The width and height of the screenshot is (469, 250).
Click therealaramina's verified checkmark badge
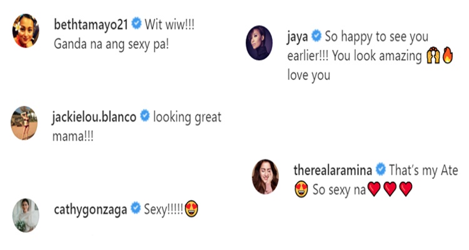[x=380, y=169]
